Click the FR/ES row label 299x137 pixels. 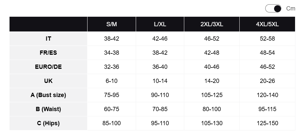pyautogui.click(x=48, y=53)
